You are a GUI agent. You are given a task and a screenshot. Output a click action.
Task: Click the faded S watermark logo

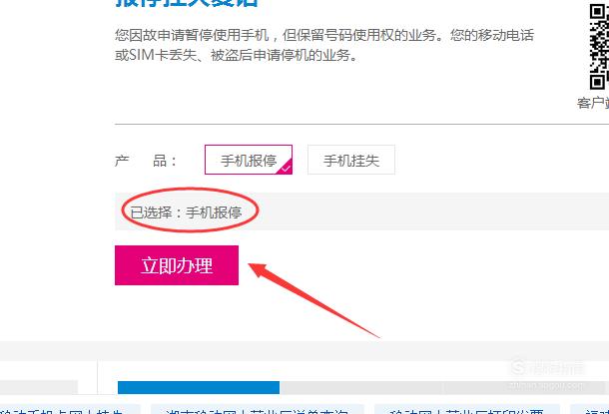[x=519, y=367]
